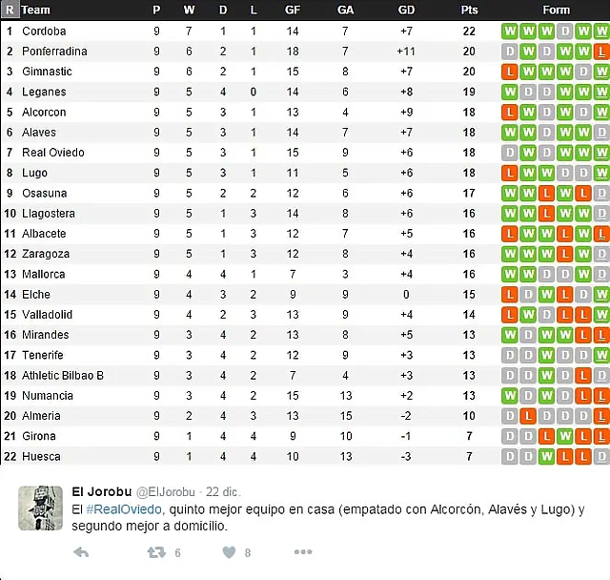Viewport: 610px width, 580px height.
Task: Click Almeria's orange L badge in second form slot
Action: click(x=528, y=416)
